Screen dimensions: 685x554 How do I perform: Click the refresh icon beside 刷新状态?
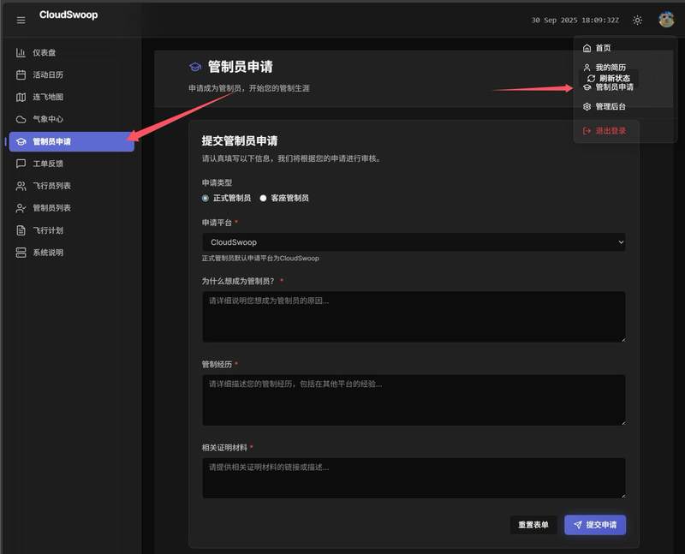click(591, 78)
